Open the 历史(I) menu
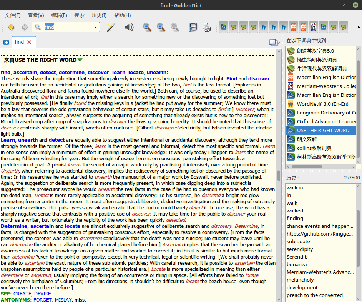 [99, 15]
